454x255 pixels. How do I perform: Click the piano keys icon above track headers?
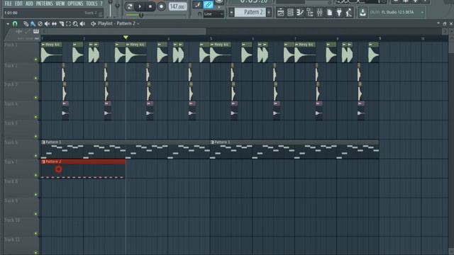tap(36, 31)
